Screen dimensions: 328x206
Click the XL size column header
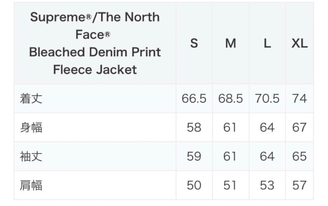(x=299, y=43)
